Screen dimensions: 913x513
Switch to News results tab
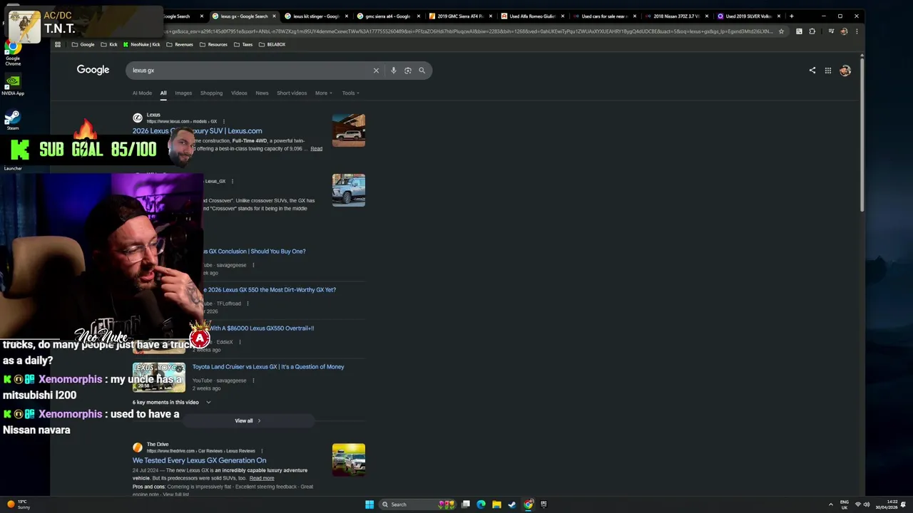click(262, 93)
